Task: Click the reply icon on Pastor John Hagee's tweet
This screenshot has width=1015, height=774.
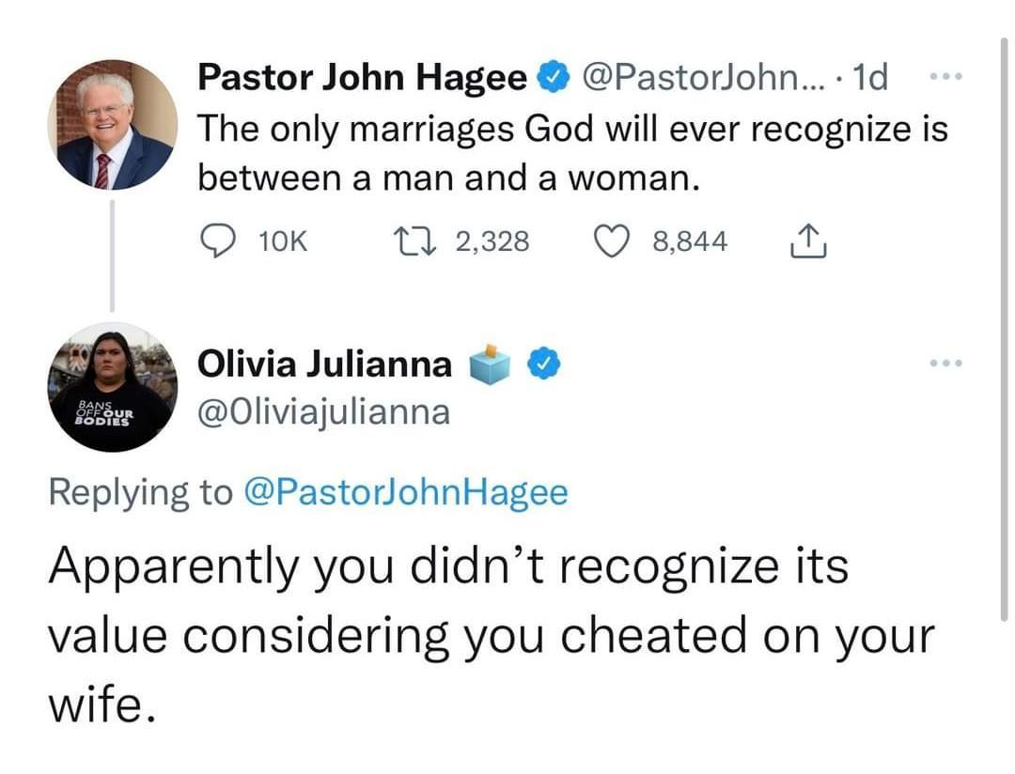Action: pos(217,240)
